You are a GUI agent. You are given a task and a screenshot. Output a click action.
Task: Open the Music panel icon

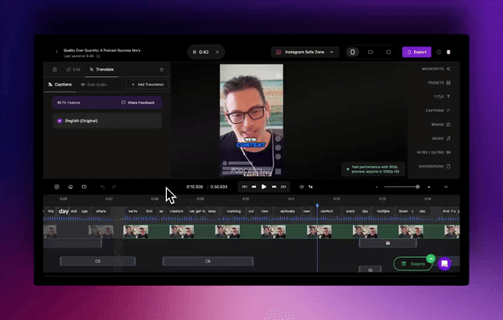click(449, 138)
